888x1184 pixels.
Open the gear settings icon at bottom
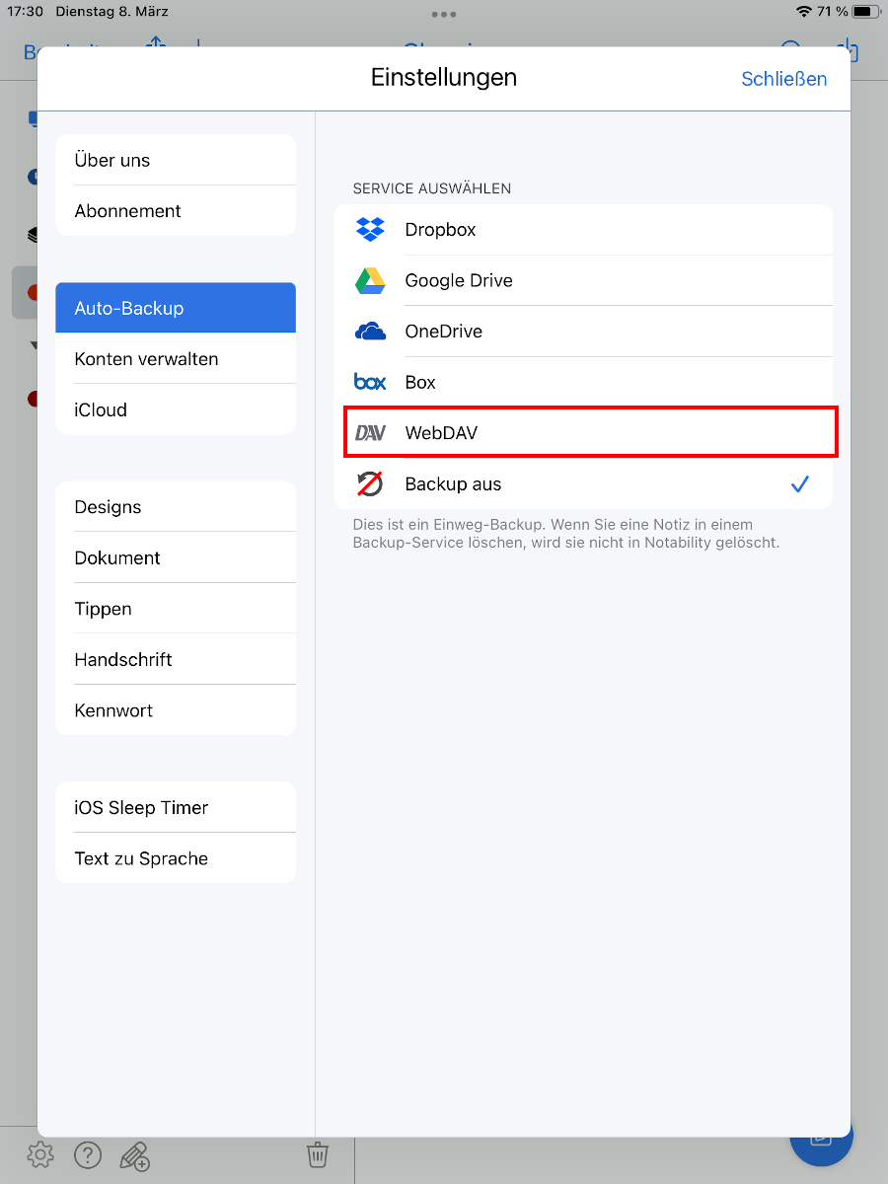coord(40,1154)
